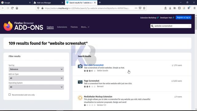Open Page Screenshot add-on page
The width and height of the screenshot is (197, 111).
92,81
